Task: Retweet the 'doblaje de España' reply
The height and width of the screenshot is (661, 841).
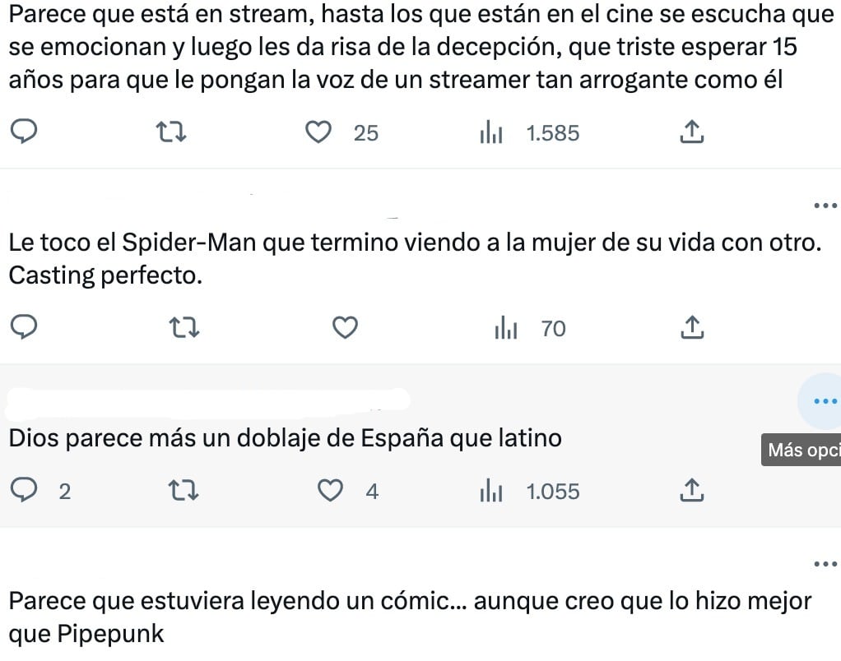Action: [184, 490]
